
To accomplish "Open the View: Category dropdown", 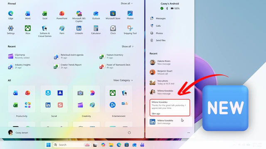I will (123, 80).
